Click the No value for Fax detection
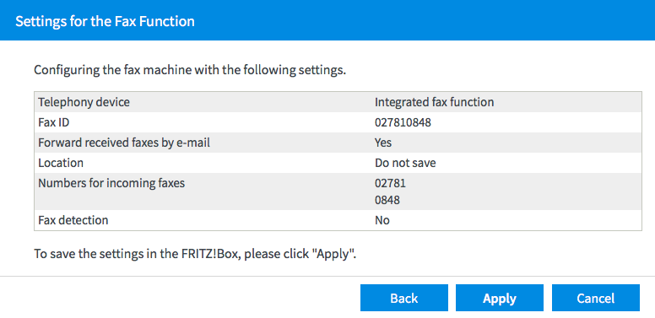Viewport: 655px width, 318px height. 382,220
